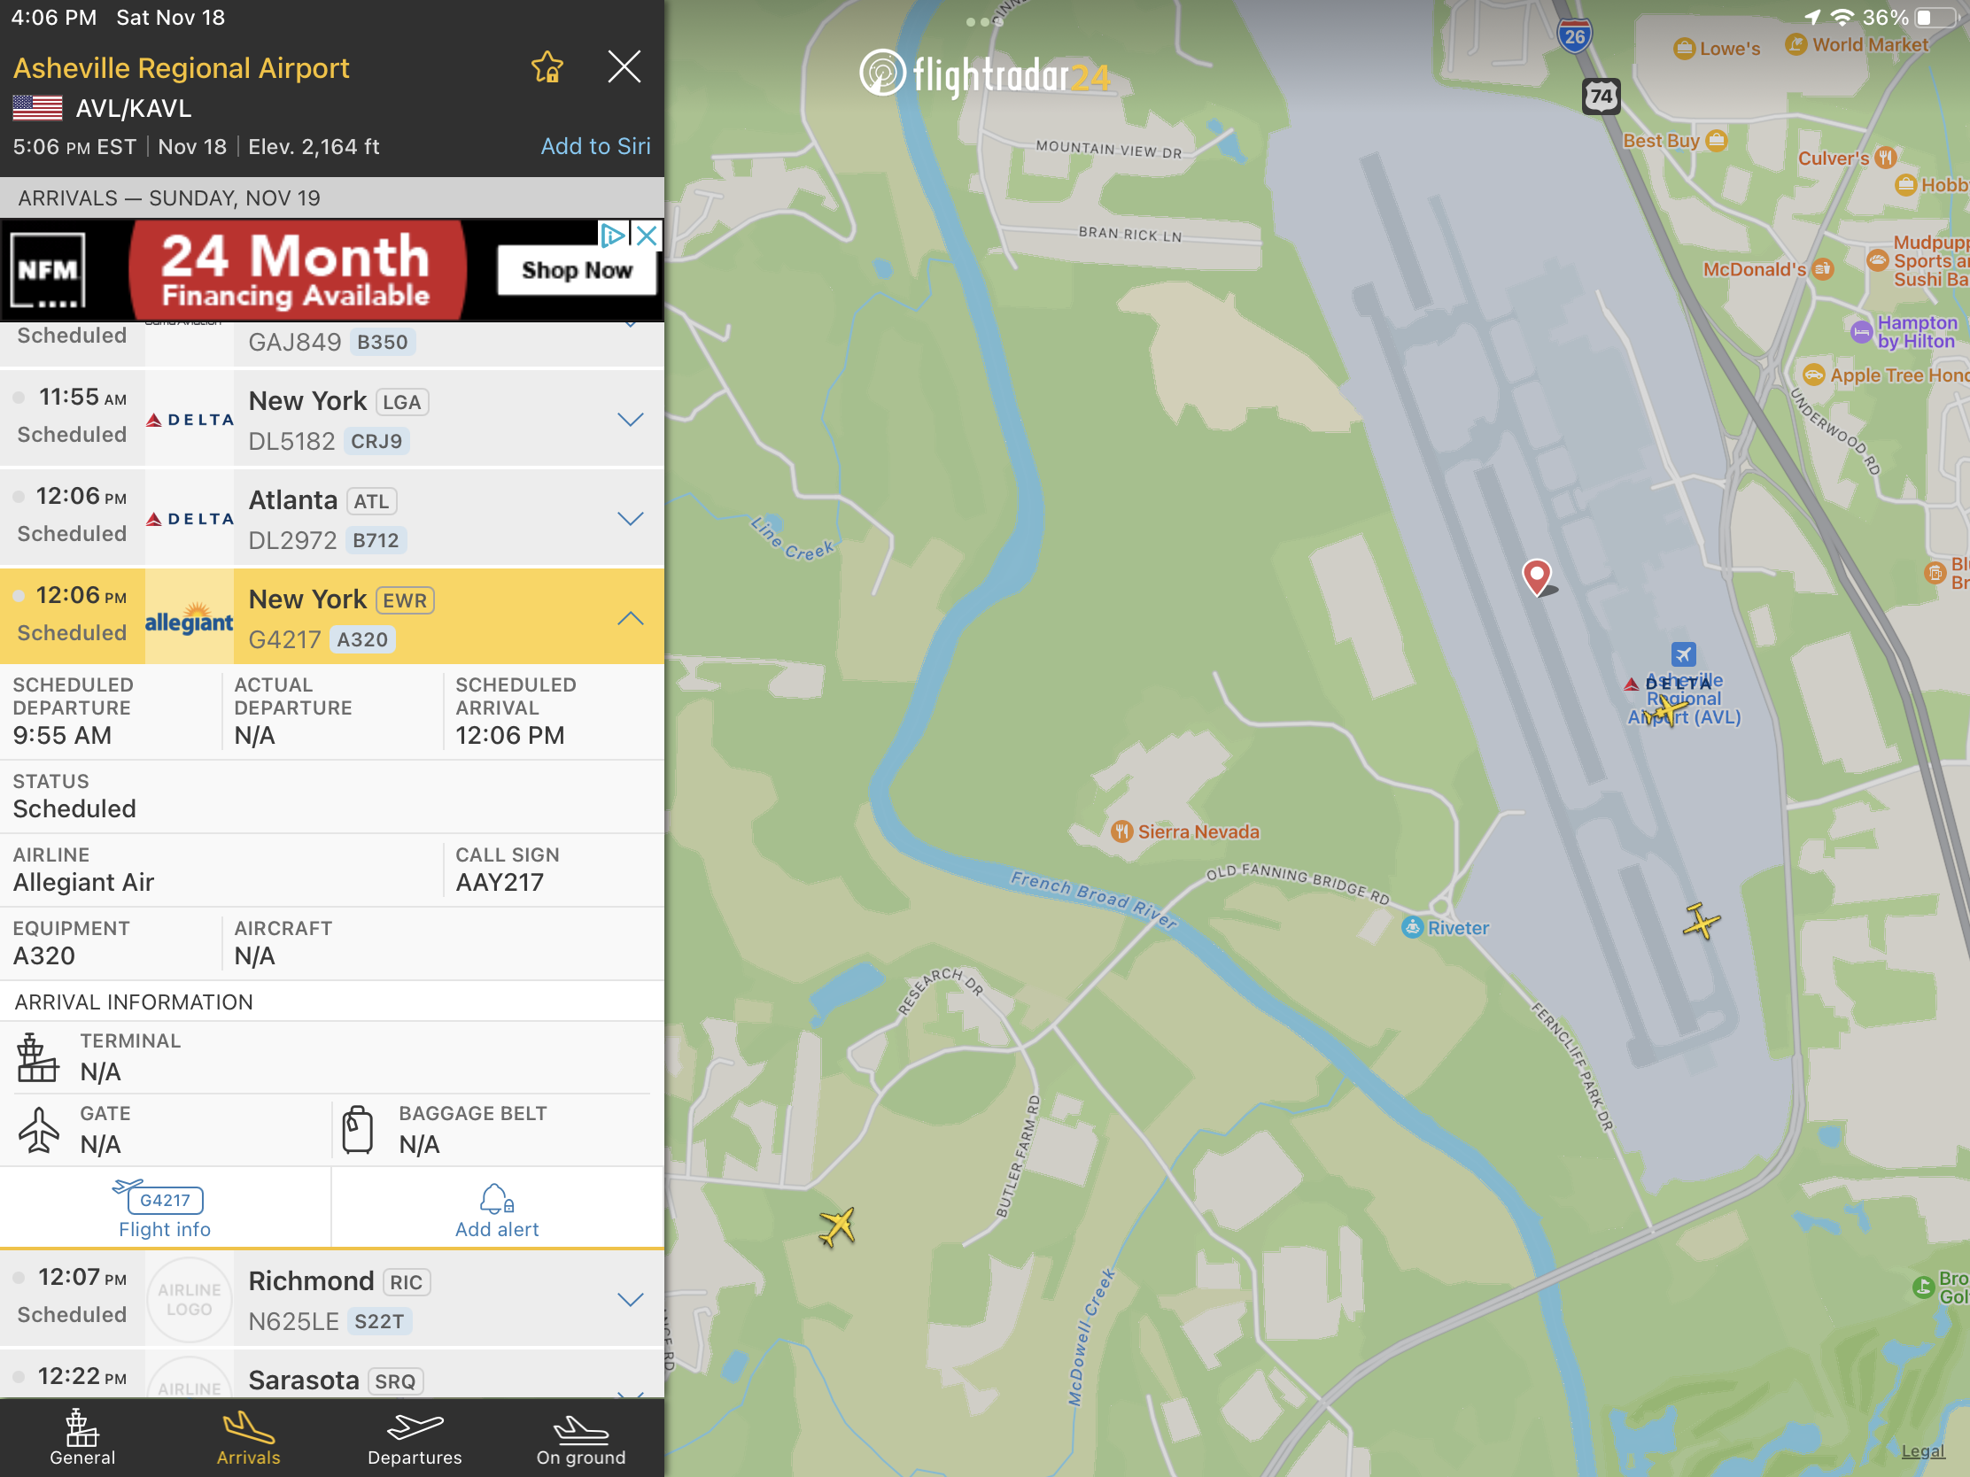
Task: Select the aircraft at the runway's south end
Action: pyautogui.click(x=1701, y=922)
